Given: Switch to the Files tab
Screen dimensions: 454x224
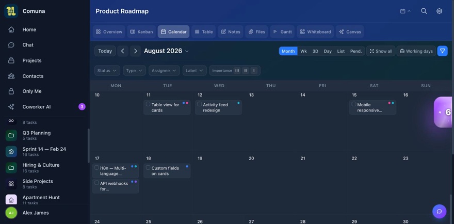Looking at the screenshot, I should pyautogui.click(x=256, y=31).
